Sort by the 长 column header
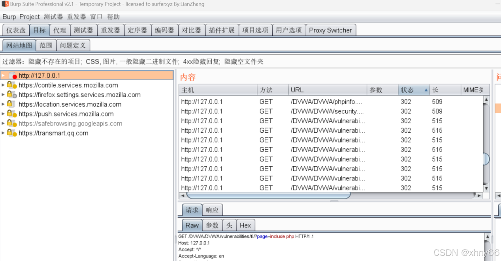The image size is (501, 261). pos(445,90)
